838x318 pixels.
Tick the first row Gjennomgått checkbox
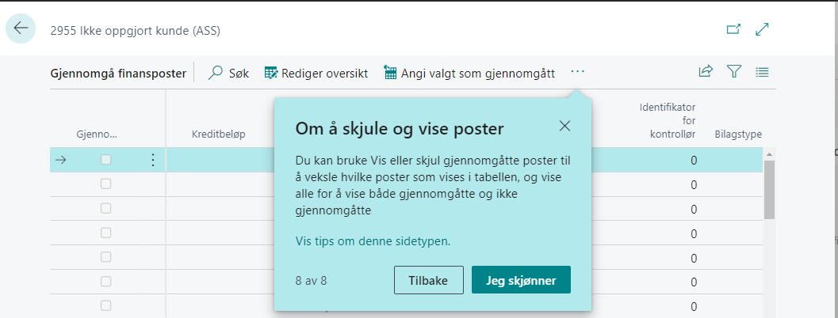pyautogui.click(x=106, y=160)
